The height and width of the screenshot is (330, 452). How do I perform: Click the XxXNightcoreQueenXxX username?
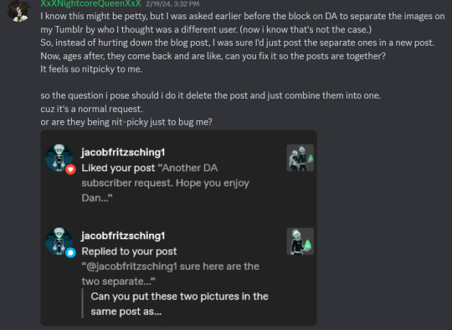[90, 3]
